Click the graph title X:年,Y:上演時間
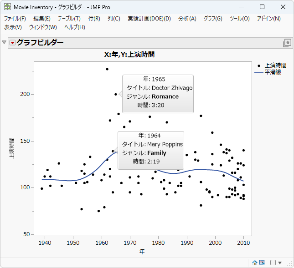Image resolution: width=294 pixels, height=268 pixels. click(129, 55)
